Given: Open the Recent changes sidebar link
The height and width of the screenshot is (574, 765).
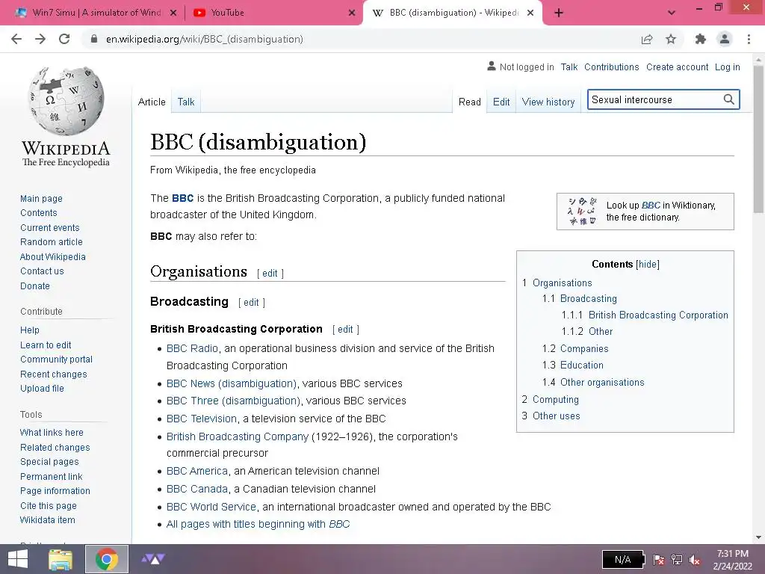Looking at the screenshot, I should [54, 374].
